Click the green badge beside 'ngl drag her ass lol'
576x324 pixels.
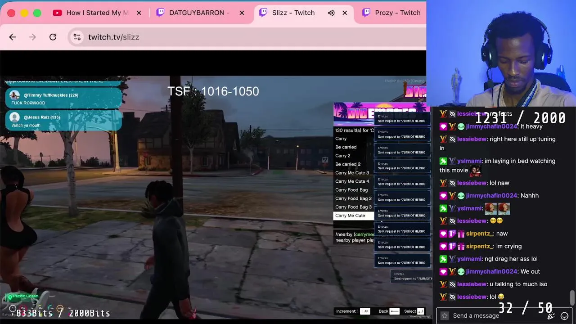pos(443,259)
